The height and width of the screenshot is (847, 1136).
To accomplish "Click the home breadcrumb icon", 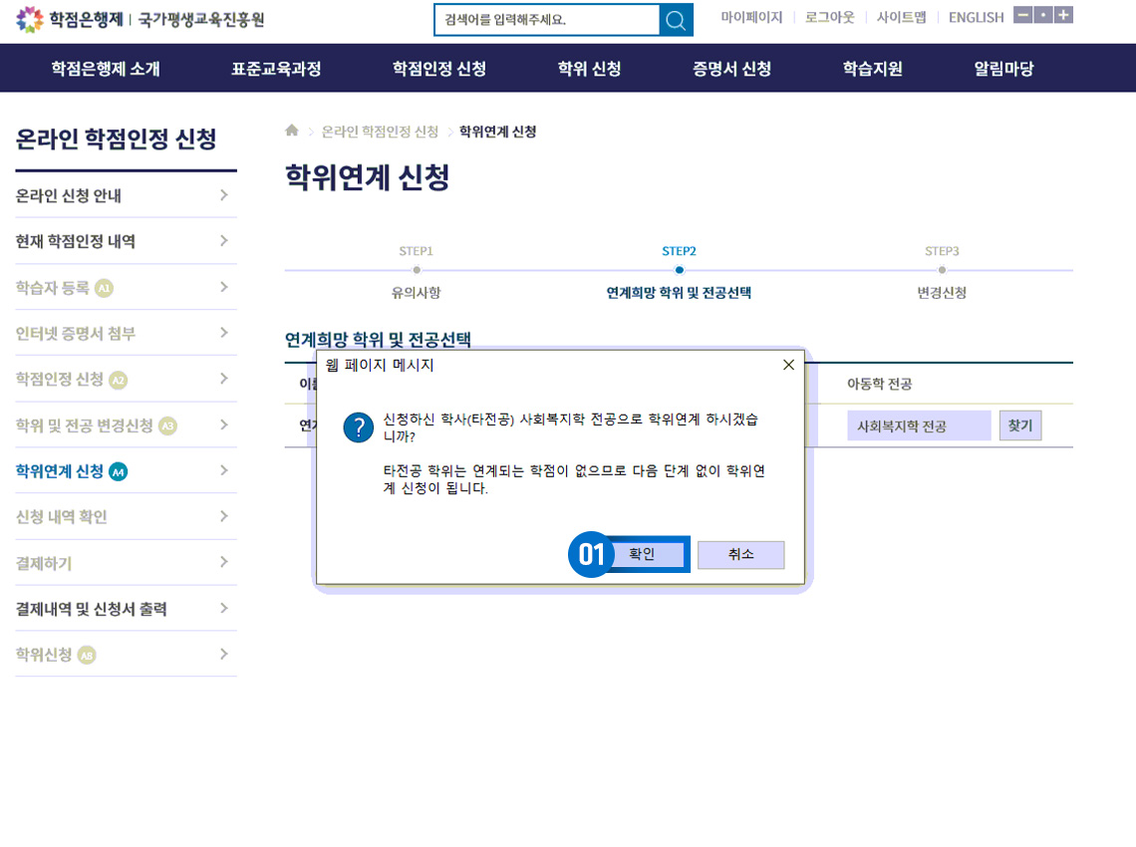I will 292,132.
